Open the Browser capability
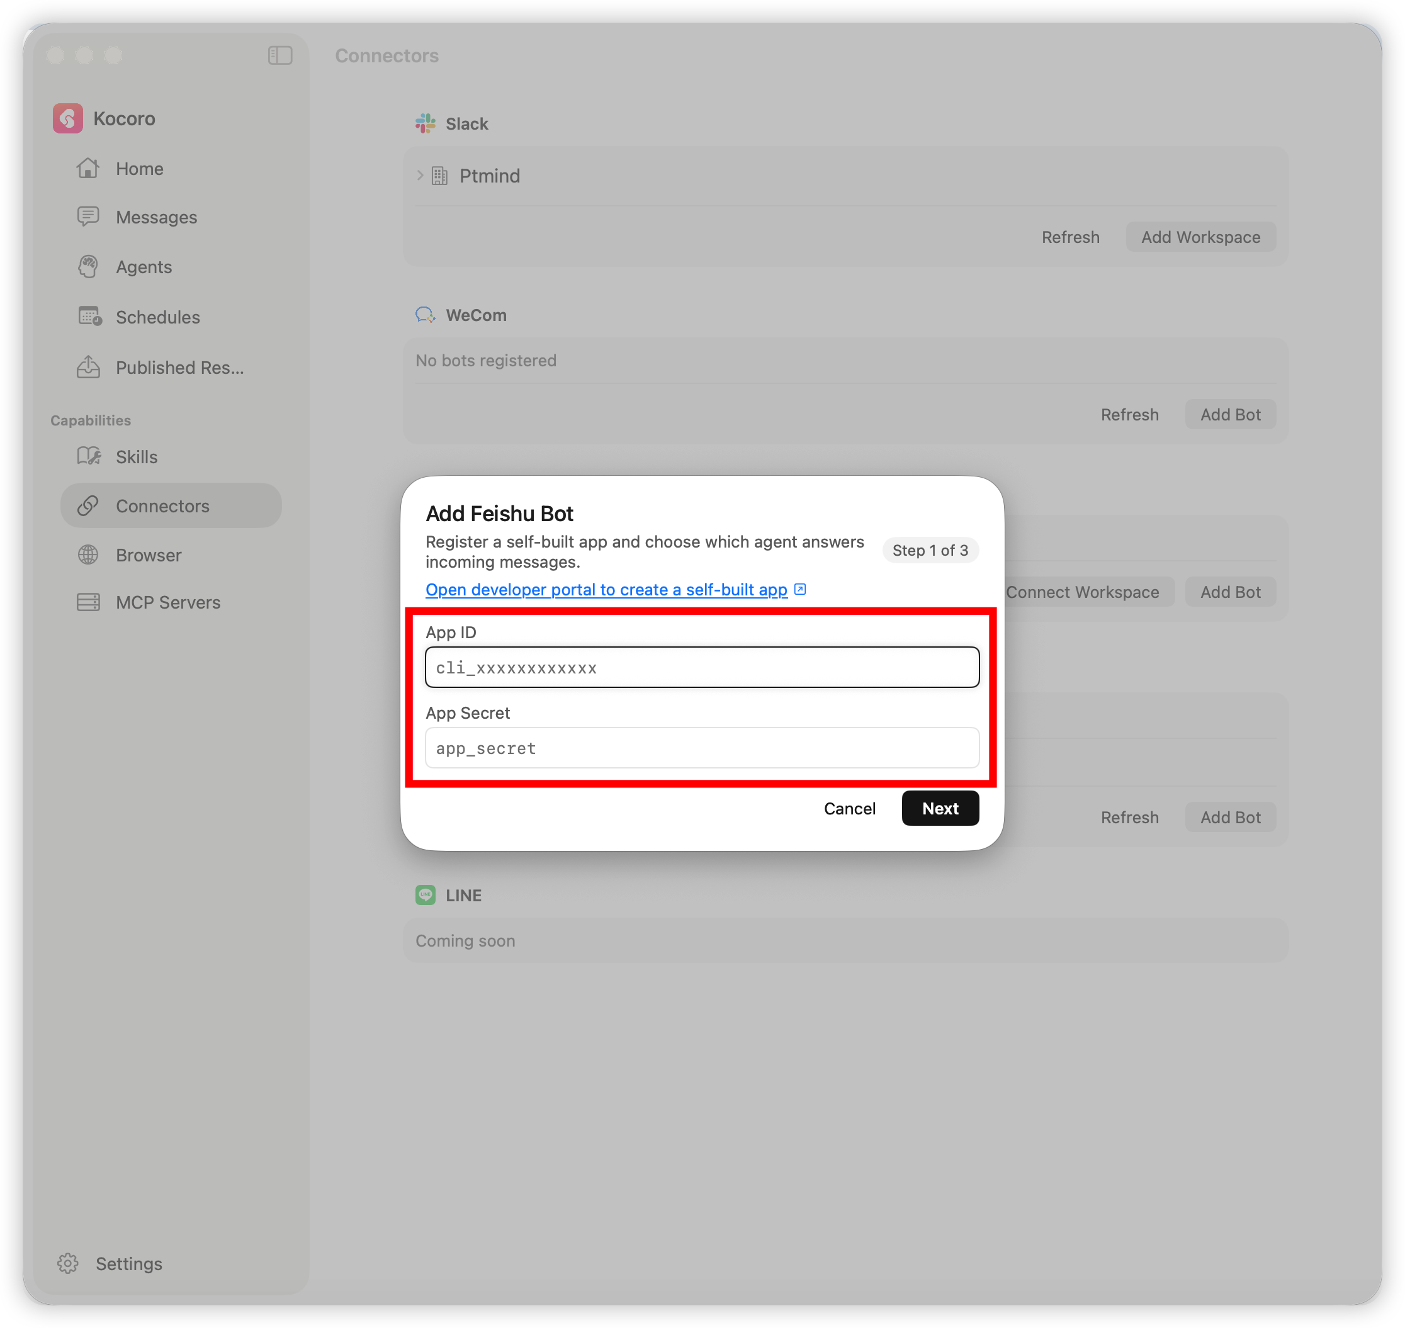Image resolution: width=1405 pixels, height=1328 pixels. (x=171, y=555)
